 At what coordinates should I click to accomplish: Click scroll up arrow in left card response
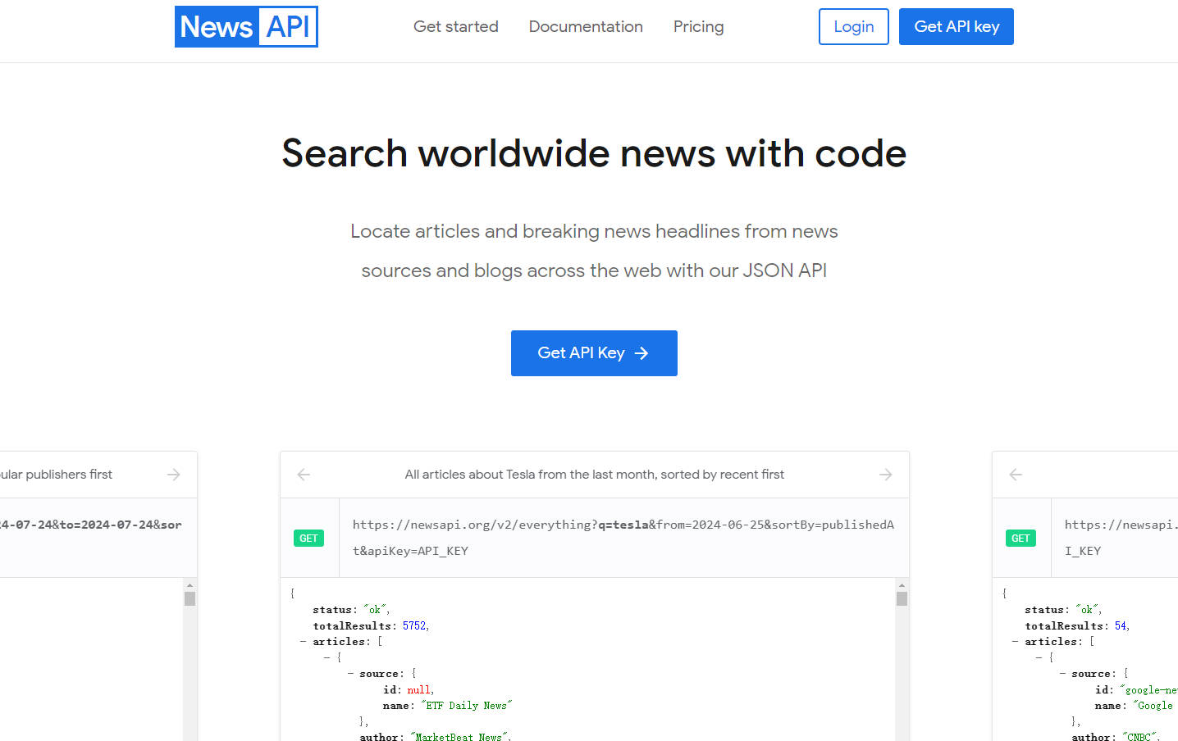(x=189, y=585)
